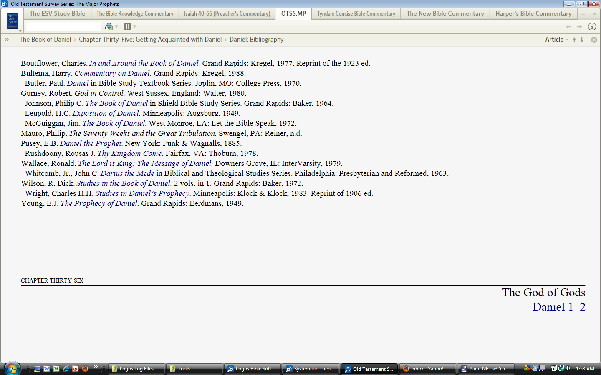
Task: Launch Firefox from quick launch
Action: pyautogui.click(x=85, y=369)
